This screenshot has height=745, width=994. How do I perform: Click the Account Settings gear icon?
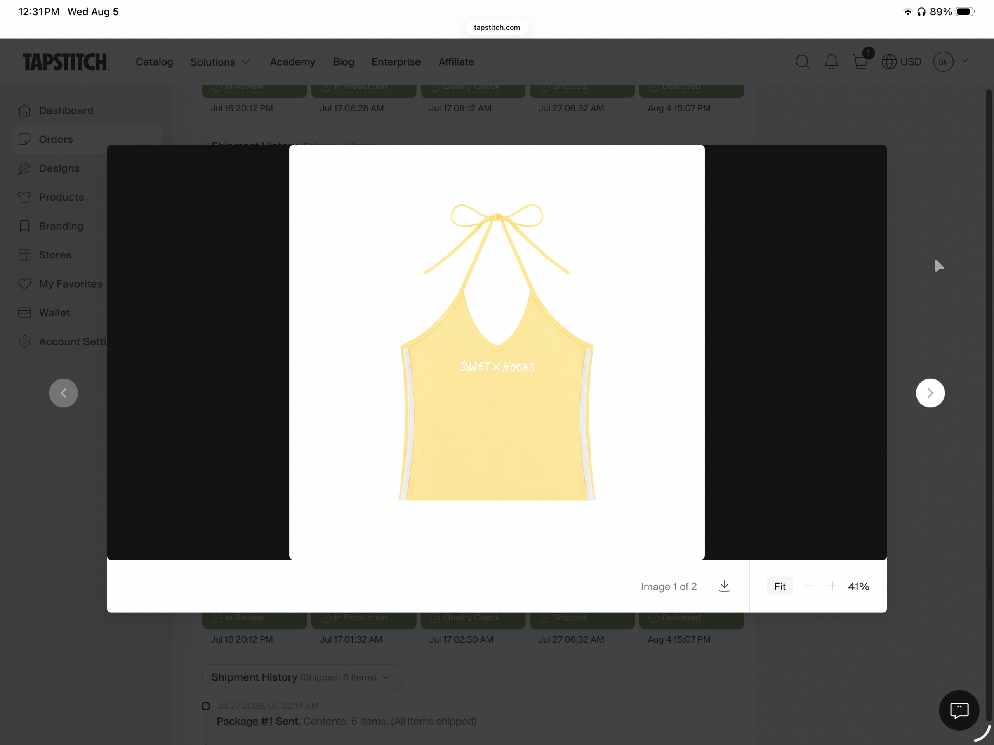tap(25, 341)
